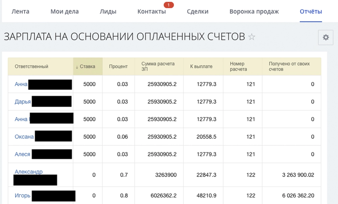Go to the Лиды tab

(108, 11)
